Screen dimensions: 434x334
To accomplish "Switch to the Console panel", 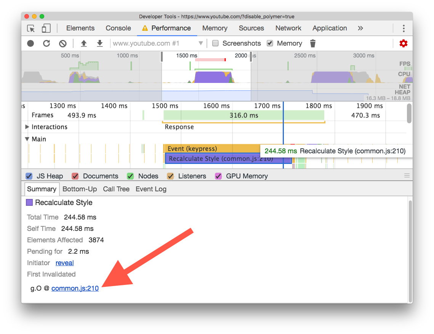I will (118, 28).
